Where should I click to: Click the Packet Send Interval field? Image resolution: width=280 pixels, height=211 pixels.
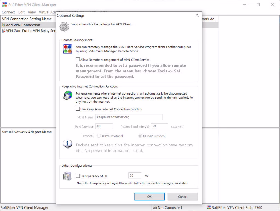point(160,126)
